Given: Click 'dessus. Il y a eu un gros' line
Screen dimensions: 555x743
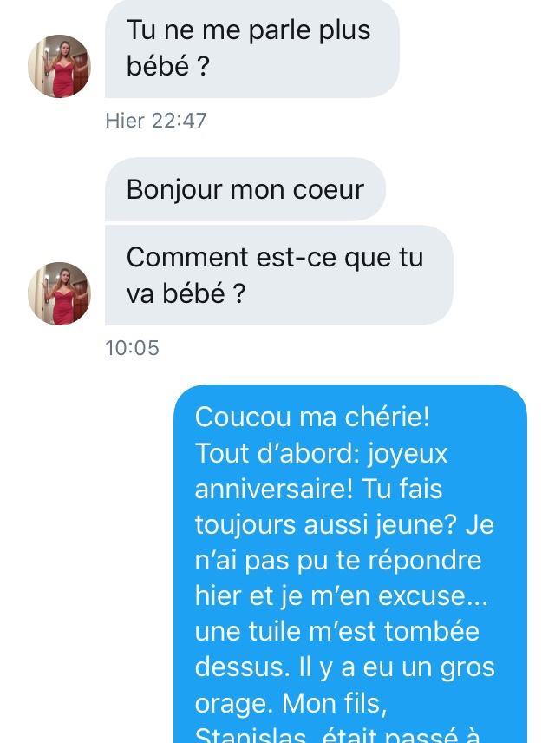Looking at the screenshot, I should [345, 667].
